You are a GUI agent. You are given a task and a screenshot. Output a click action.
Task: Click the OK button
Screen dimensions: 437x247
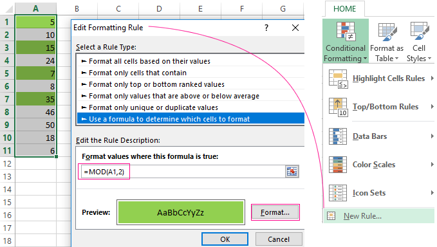click(x=225, y=239)
